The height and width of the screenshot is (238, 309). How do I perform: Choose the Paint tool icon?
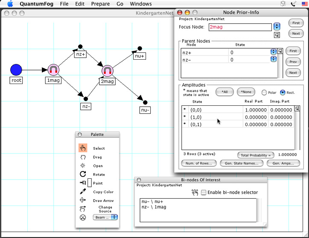[x=83, y=183]
